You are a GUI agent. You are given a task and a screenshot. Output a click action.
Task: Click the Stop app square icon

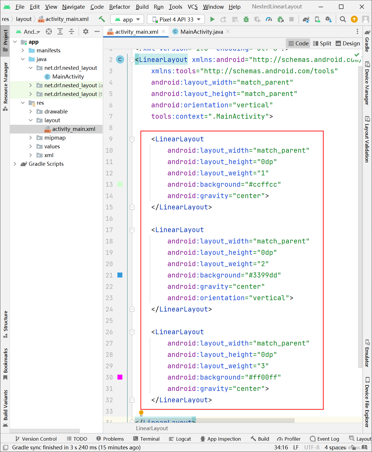coord(291,19)
